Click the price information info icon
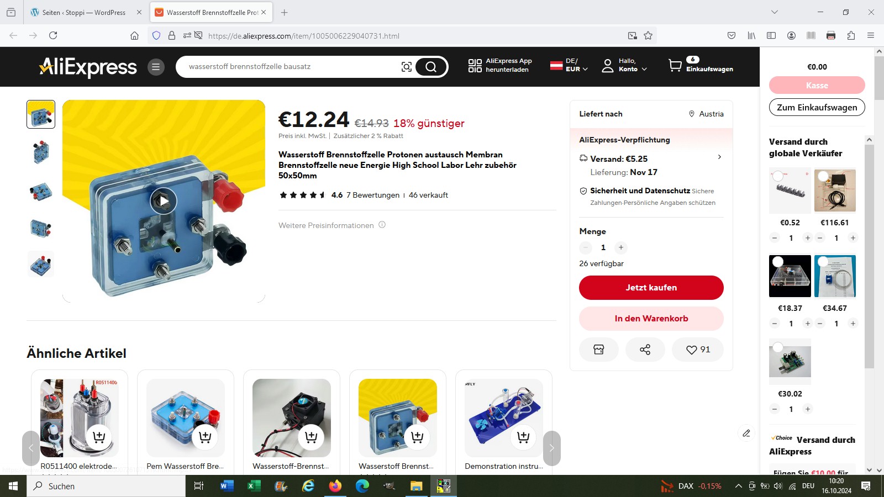The width and height of the screenshot is (884, 497). 382,225
